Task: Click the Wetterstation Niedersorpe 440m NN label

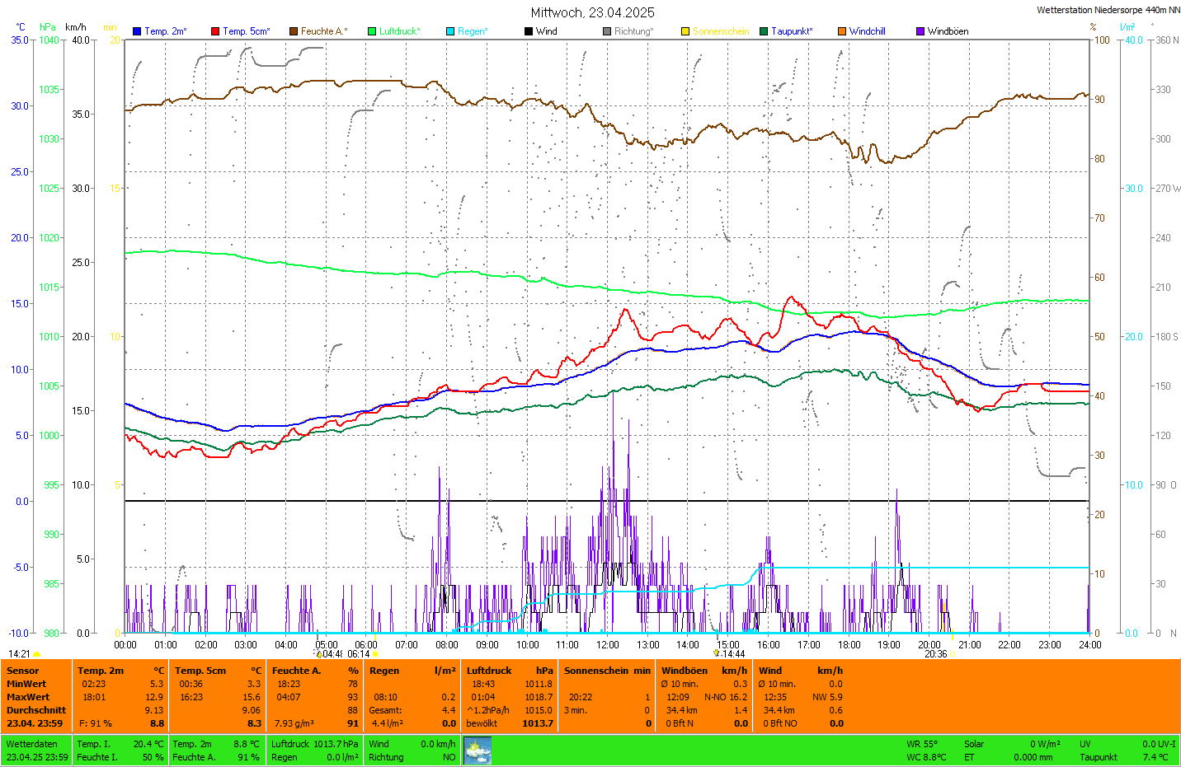Action: tap(1108, 10)
